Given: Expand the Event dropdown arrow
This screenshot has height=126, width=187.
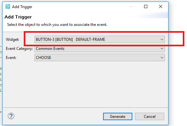Looking at the screenshot, I should tap(162, 58).
